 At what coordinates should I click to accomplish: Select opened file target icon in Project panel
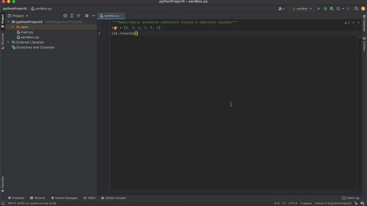[x=65, y=15]
